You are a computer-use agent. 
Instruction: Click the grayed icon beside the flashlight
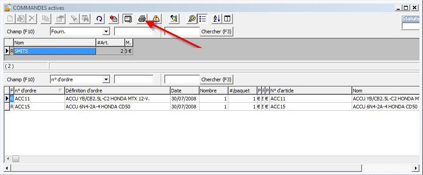pos(85,19)
